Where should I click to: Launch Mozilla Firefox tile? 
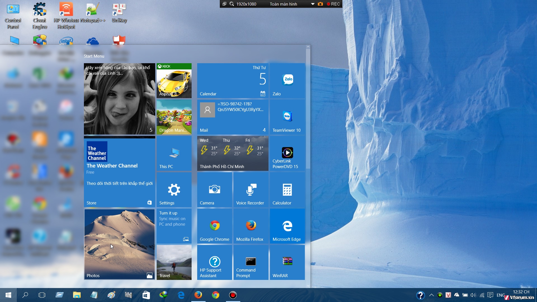pos(251,226)
